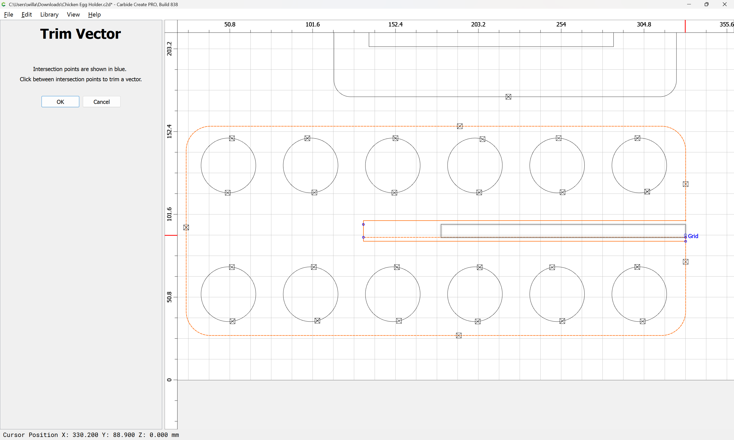
Task: Confirm trim with the OK button
Action: (60, 102)
